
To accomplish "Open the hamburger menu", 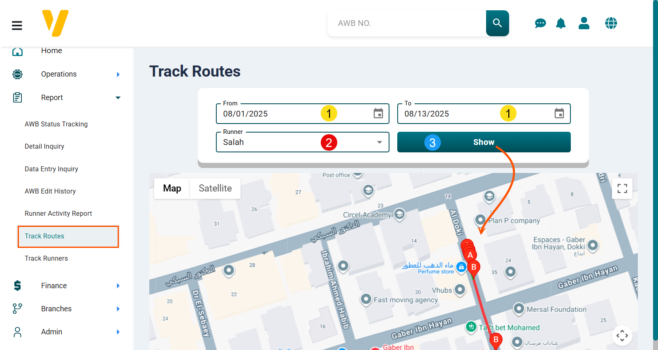I will [x=17, y=26].
